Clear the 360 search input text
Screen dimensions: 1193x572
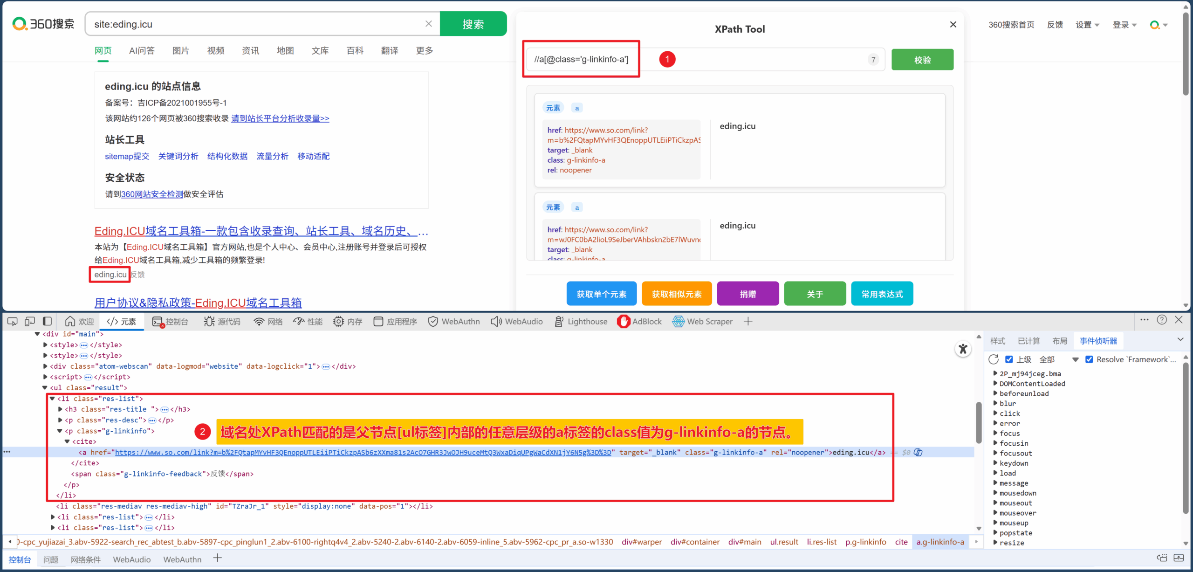(x=428, y=24)
